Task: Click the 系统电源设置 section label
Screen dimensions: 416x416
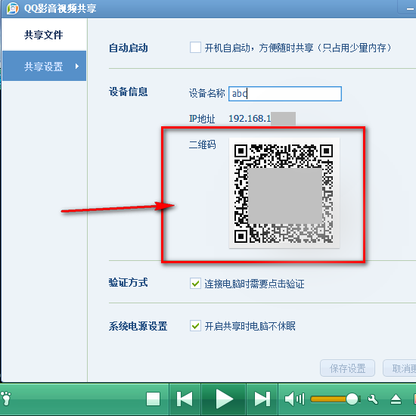Action: pyautogui.click(x=138, y=326)
